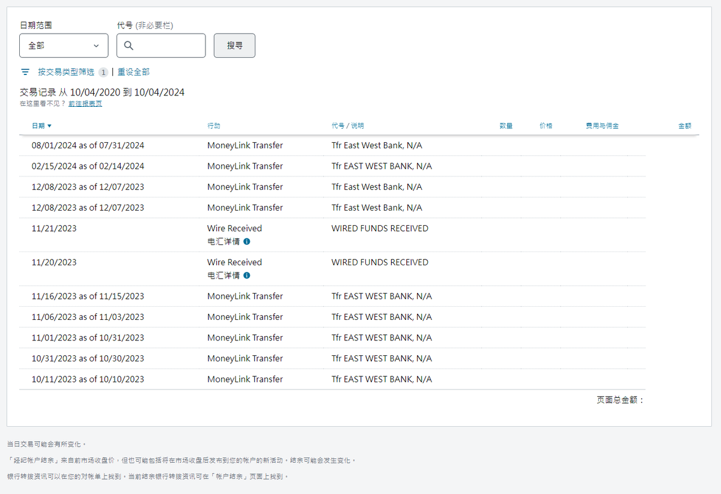Click Tfr EAST WEST BANK in 02/15/2024 row
This screenshot has height=494, width=721.
tap(382, 166)
